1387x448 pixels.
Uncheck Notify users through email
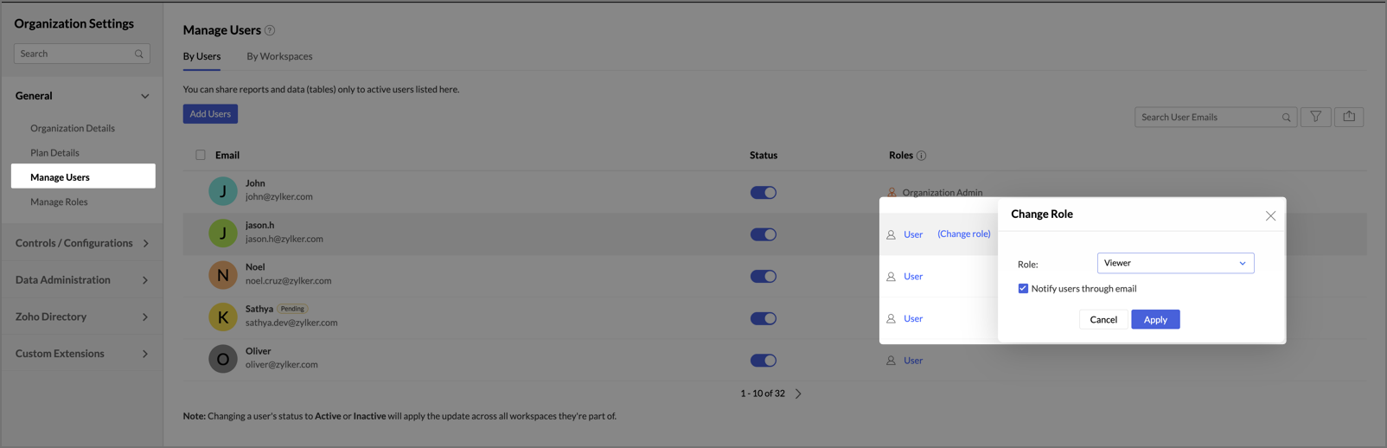(1023, 289)
